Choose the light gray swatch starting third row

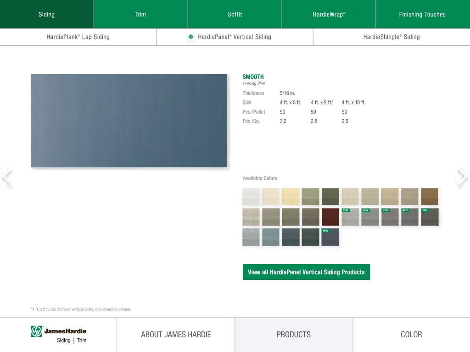coord(251,237)
